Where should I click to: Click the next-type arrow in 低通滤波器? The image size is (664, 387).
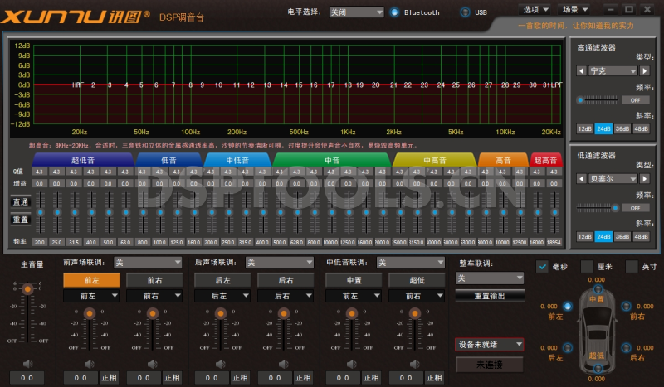click(x=644, y=178)
